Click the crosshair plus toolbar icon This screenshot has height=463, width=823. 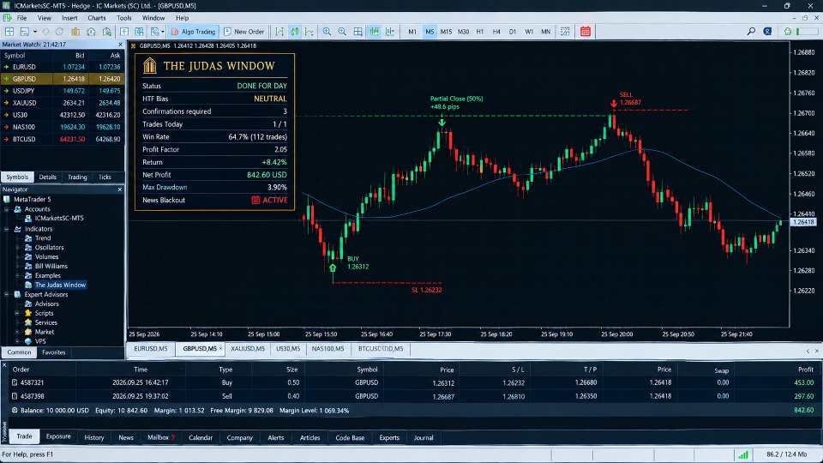pos(123,32)
